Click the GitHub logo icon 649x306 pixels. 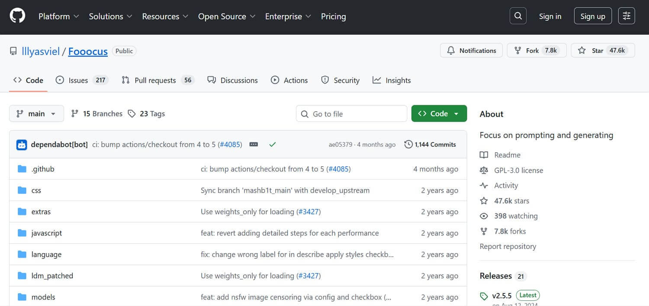17,16
